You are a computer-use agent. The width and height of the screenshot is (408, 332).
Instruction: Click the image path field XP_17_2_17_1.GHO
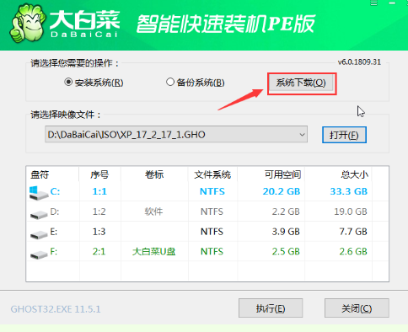(176, 135)
